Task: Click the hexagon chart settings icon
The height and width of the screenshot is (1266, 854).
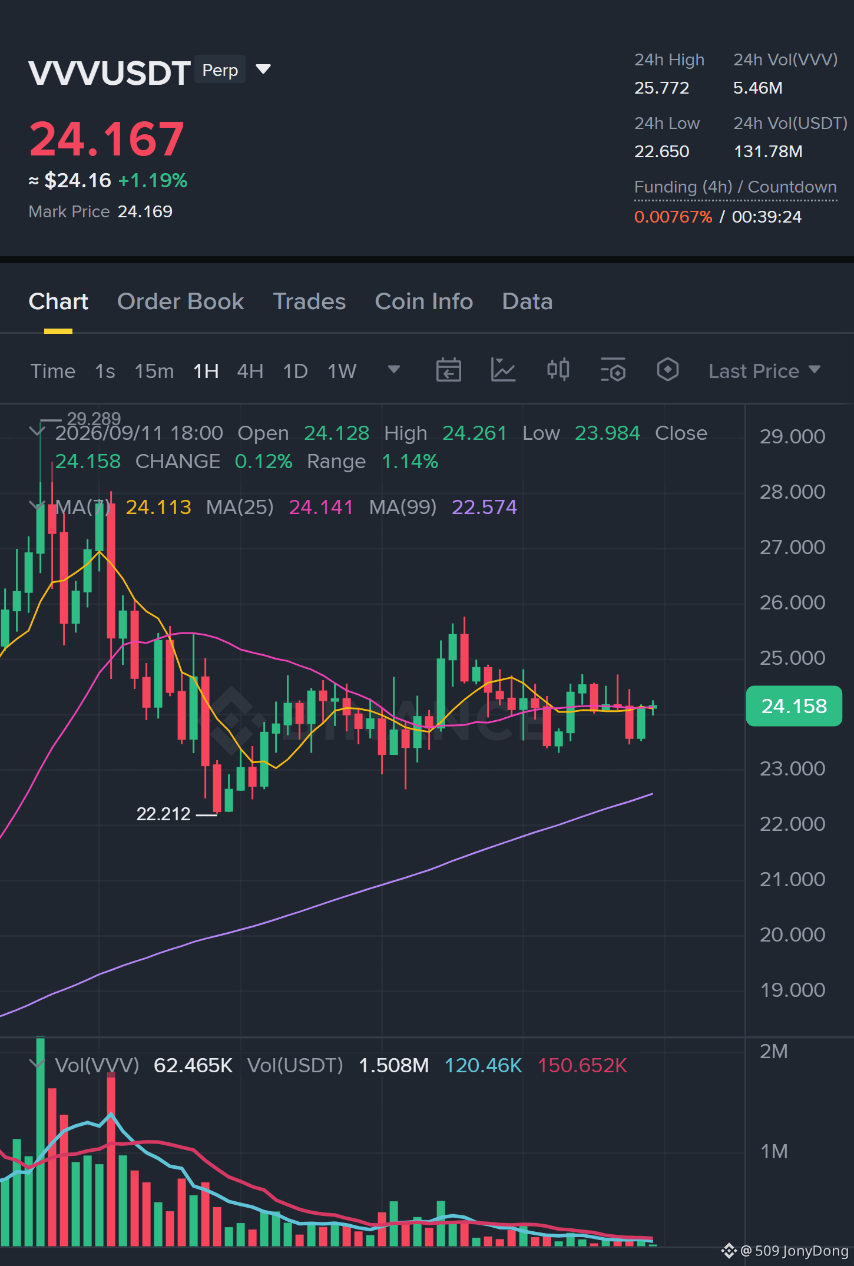Action: click(x=667, y=370)
